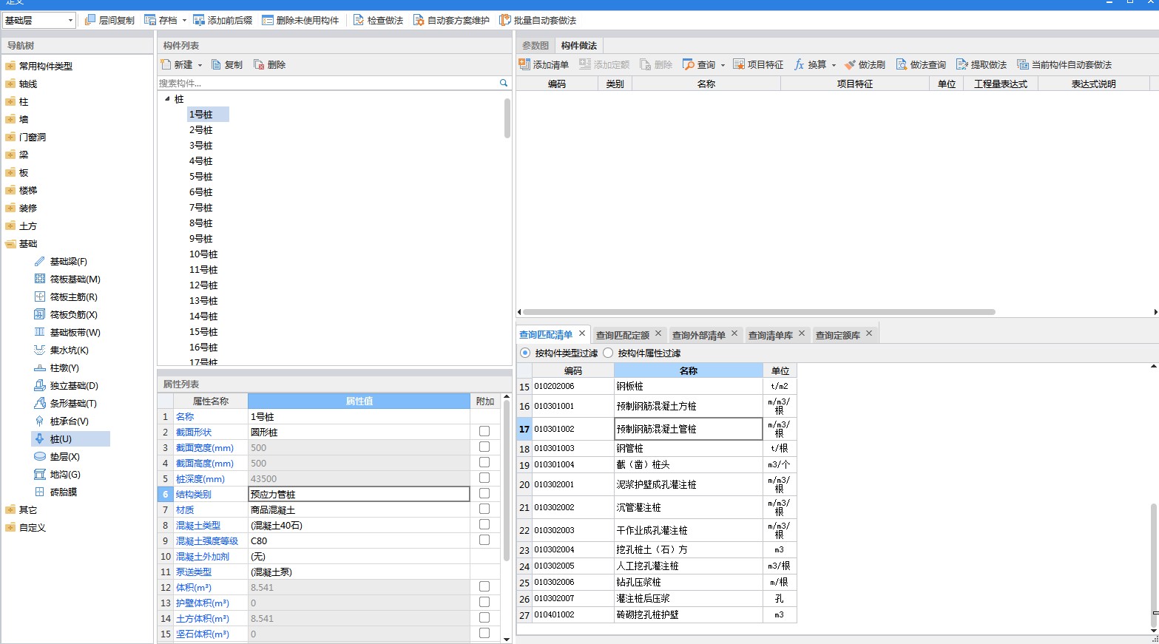Click 删除未使用构件 icon

[x=268, y=20]
